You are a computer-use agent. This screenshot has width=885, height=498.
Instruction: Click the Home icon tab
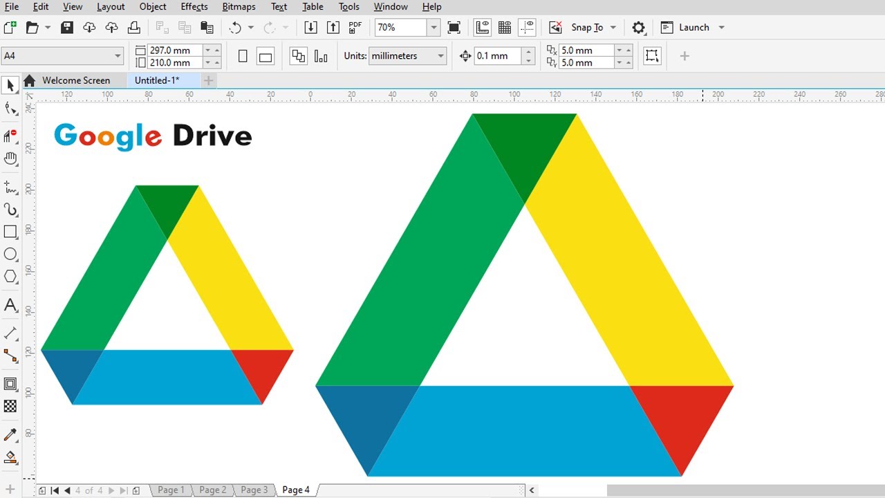click(29, 81)
